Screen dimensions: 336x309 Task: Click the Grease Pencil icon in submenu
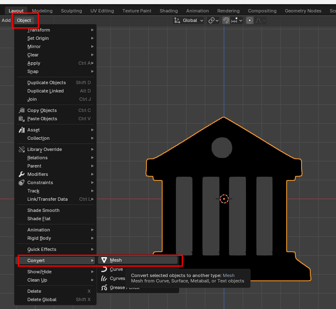tap(104, 287)
